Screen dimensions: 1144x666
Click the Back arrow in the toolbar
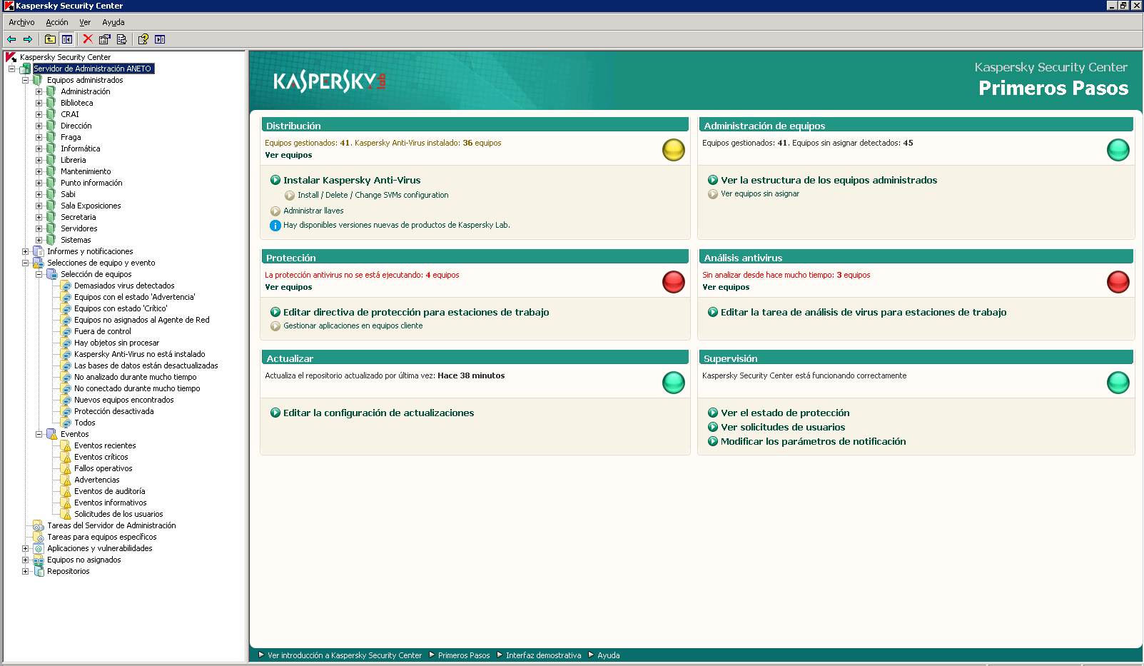coord(11,39)
